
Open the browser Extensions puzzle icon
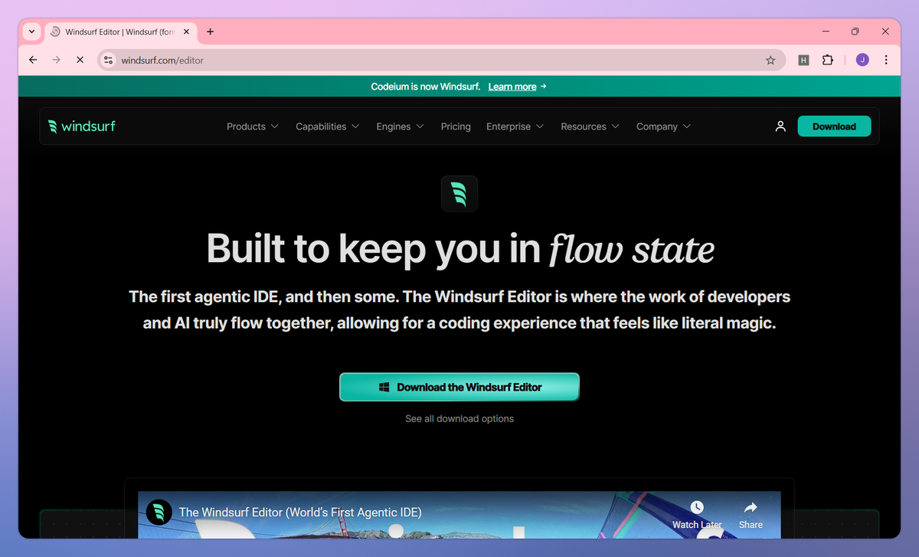coord(827,60)
